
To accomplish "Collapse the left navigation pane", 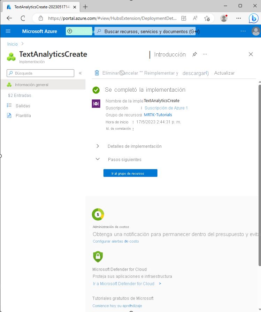I will click(80, 73).
